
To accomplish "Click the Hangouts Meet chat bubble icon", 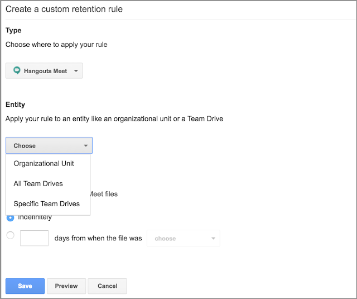I will 17,71.
